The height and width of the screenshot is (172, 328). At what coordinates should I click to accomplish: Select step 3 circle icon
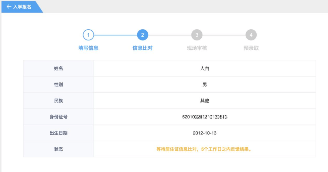(x=197, y=35)
